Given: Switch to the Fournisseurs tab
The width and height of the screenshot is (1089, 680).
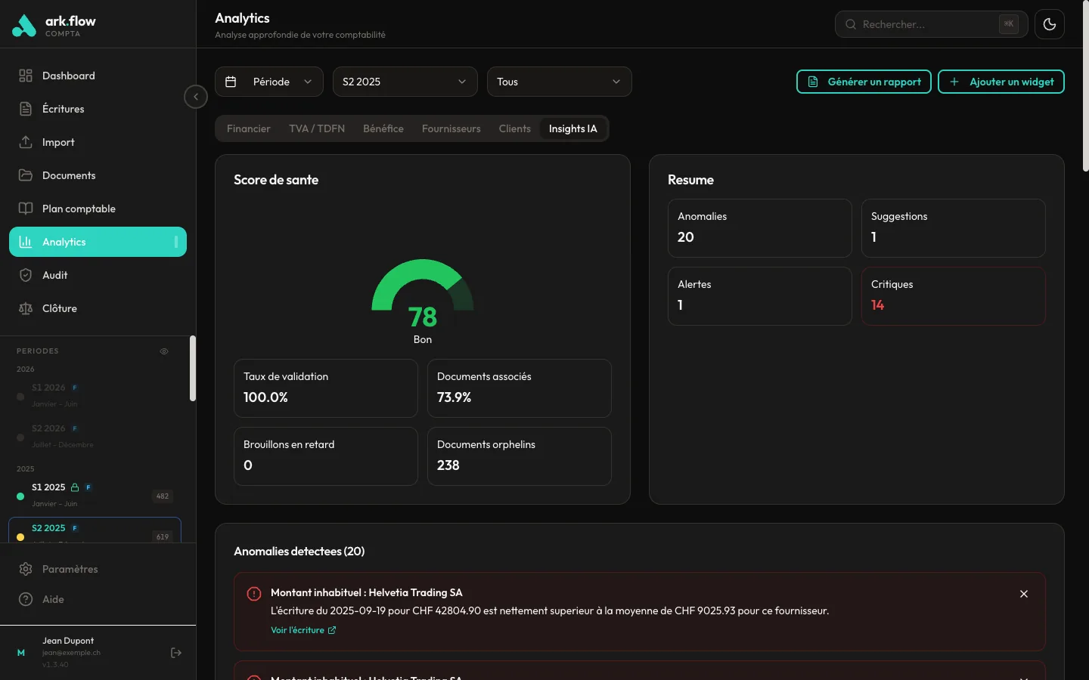Looking at the screenshot, I should point(451,128).
